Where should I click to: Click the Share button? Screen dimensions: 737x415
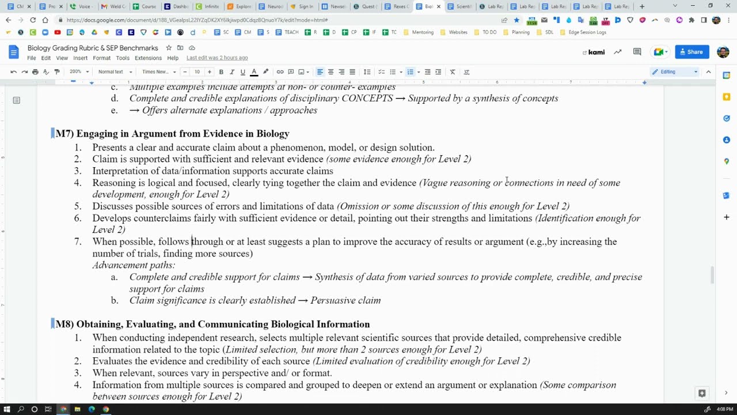coord(692,52)
